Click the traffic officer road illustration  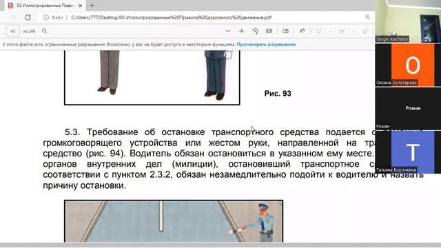click(174, 221)
